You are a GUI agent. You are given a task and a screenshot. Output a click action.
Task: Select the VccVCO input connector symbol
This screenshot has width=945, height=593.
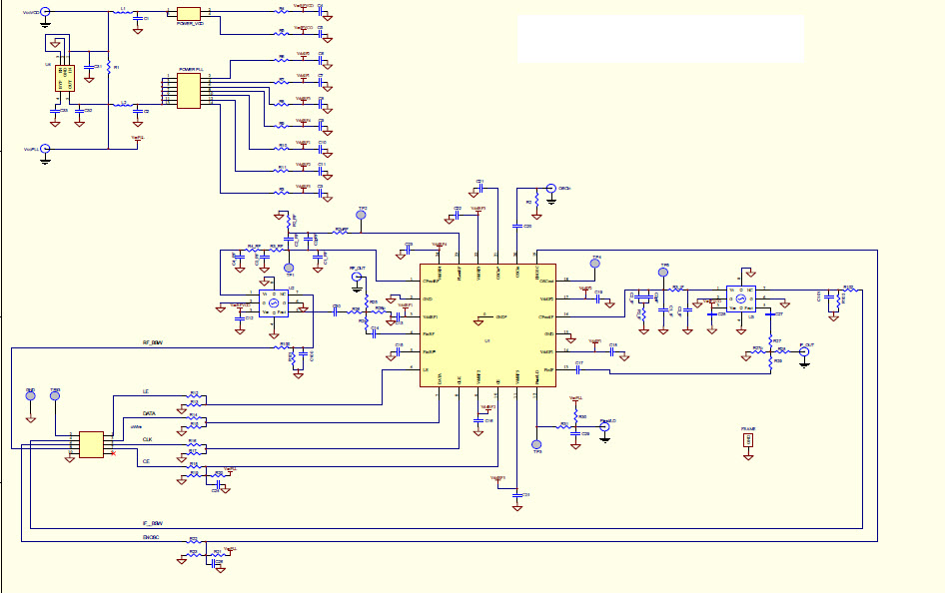coord(45,12)
